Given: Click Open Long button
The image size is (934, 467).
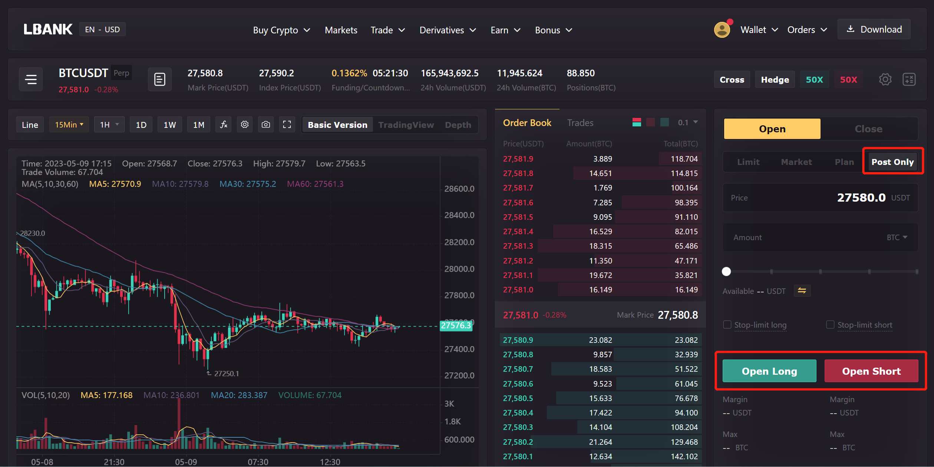Looking at the screenshot, I should tap(769, 371).
